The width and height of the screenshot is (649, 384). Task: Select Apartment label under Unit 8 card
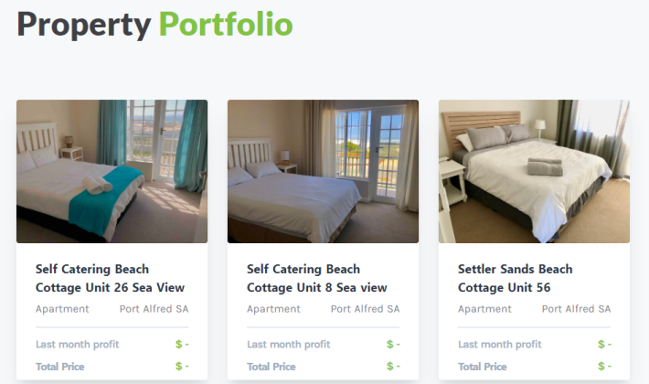tap(273, 309)
